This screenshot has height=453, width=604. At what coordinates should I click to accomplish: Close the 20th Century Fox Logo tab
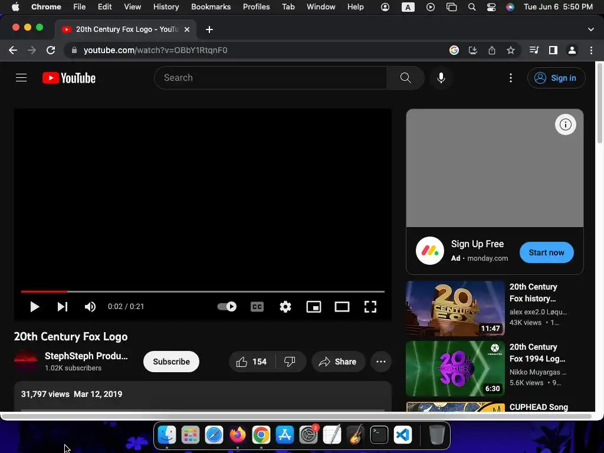click(x=187, y=29)
